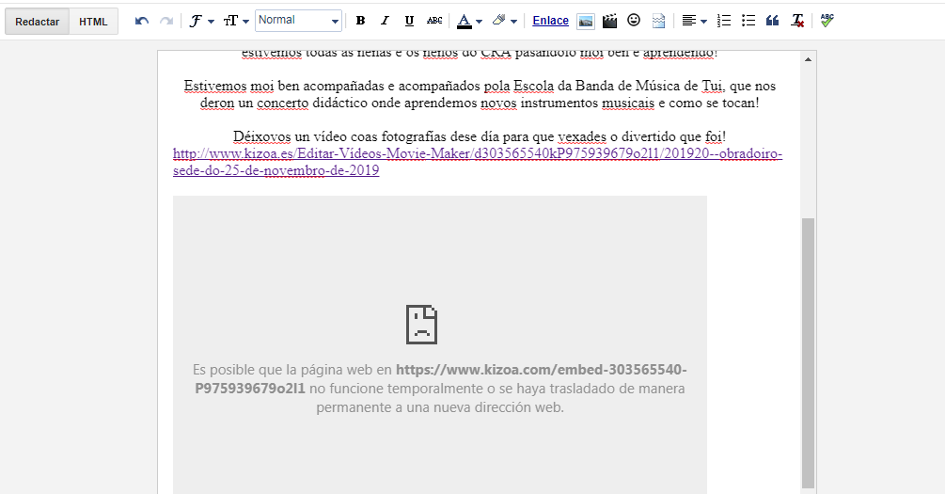Image resolution: width=945 pixels, height=494 pixels.
Task: Select the embedded kizoa video frame
Action: [440, 344]
